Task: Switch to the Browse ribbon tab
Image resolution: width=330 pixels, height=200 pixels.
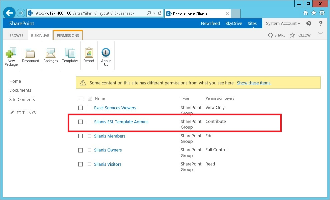Action: 16,36
